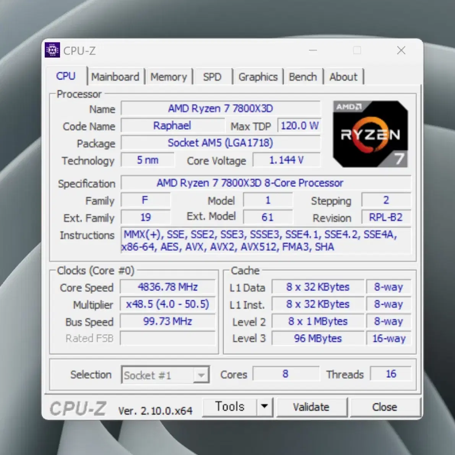Click the 5 nm technology value

148,159
